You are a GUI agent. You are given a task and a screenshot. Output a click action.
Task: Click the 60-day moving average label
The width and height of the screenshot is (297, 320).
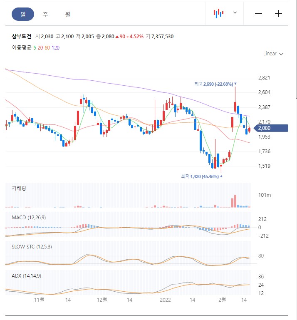[47, 48]
